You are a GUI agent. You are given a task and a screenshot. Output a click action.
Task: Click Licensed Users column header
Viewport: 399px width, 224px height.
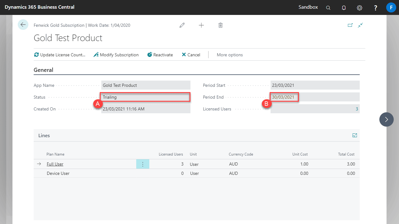pyautogui.click(x=171, y=154)
